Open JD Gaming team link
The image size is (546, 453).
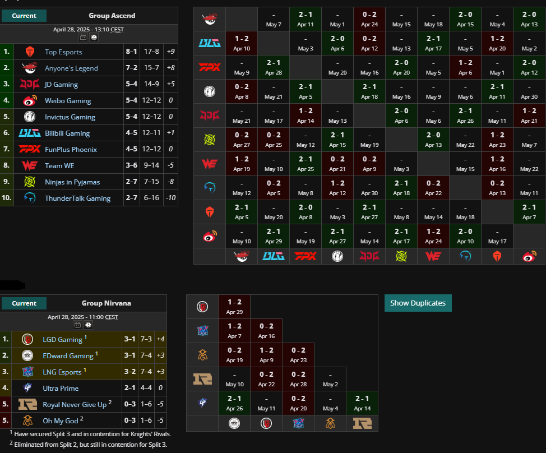(61, 85)
